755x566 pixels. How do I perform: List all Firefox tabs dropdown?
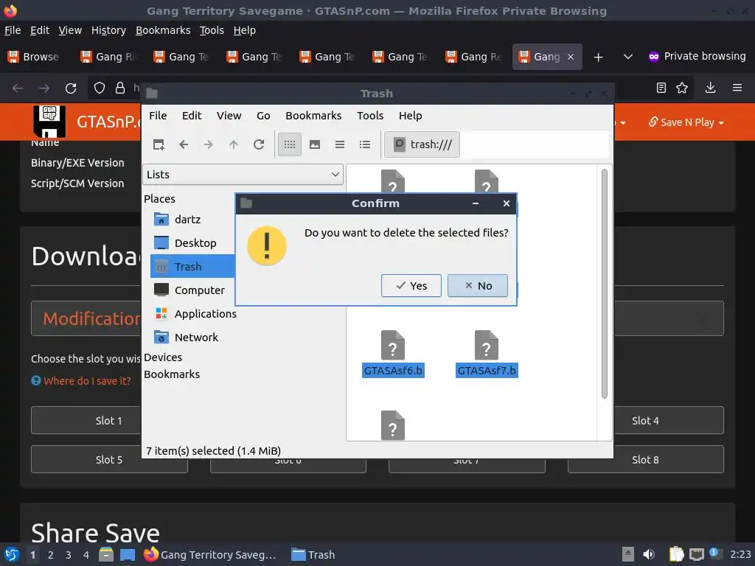click(x=628, y=57)
